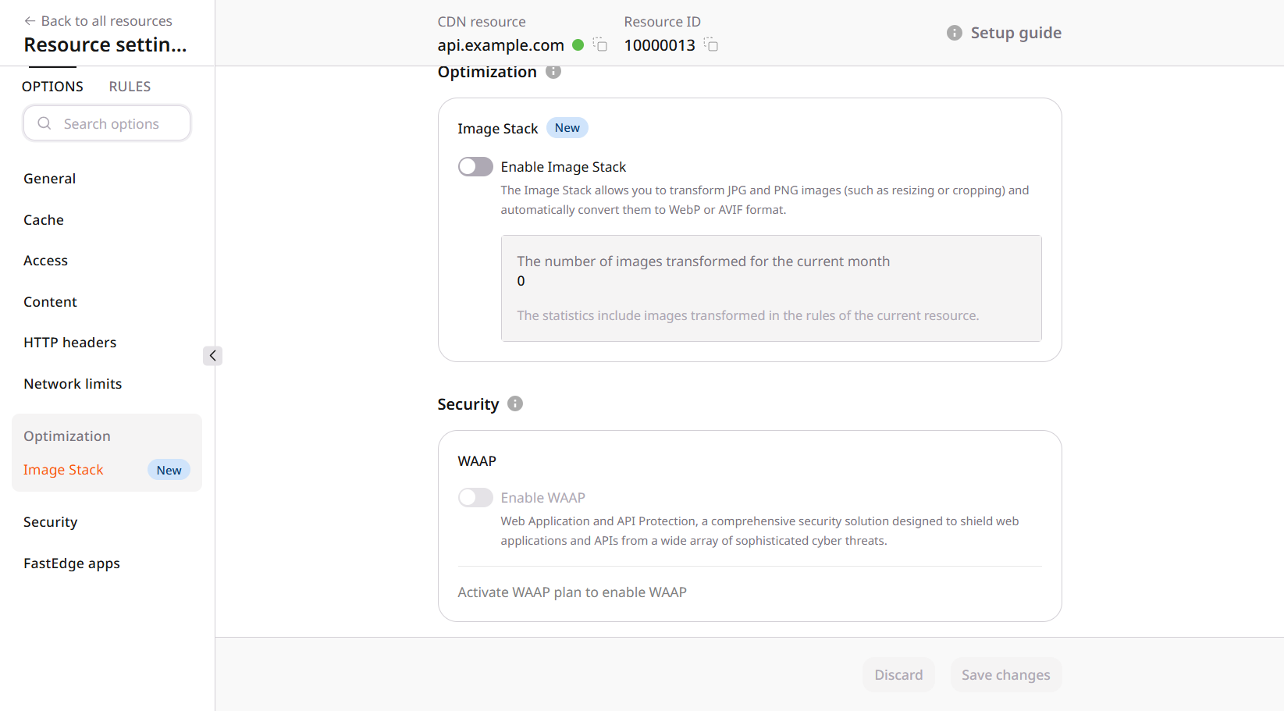Image resolution: width=1284 pixels, height=711 pixels.
Task: Click the WAAP card heading
Action: 477,461
